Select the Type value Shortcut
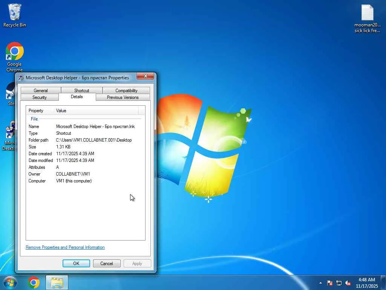 click(63, 133)
